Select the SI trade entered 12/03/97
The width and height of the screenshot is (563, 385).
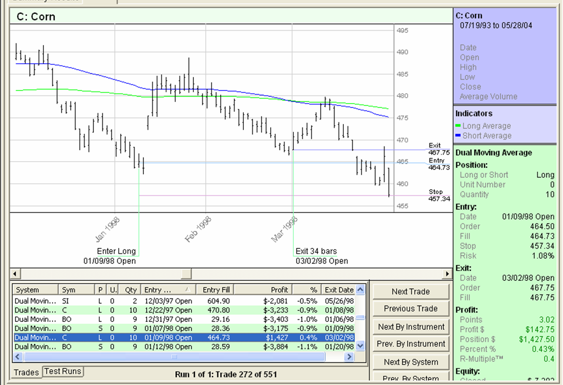(x=165, y=301)
